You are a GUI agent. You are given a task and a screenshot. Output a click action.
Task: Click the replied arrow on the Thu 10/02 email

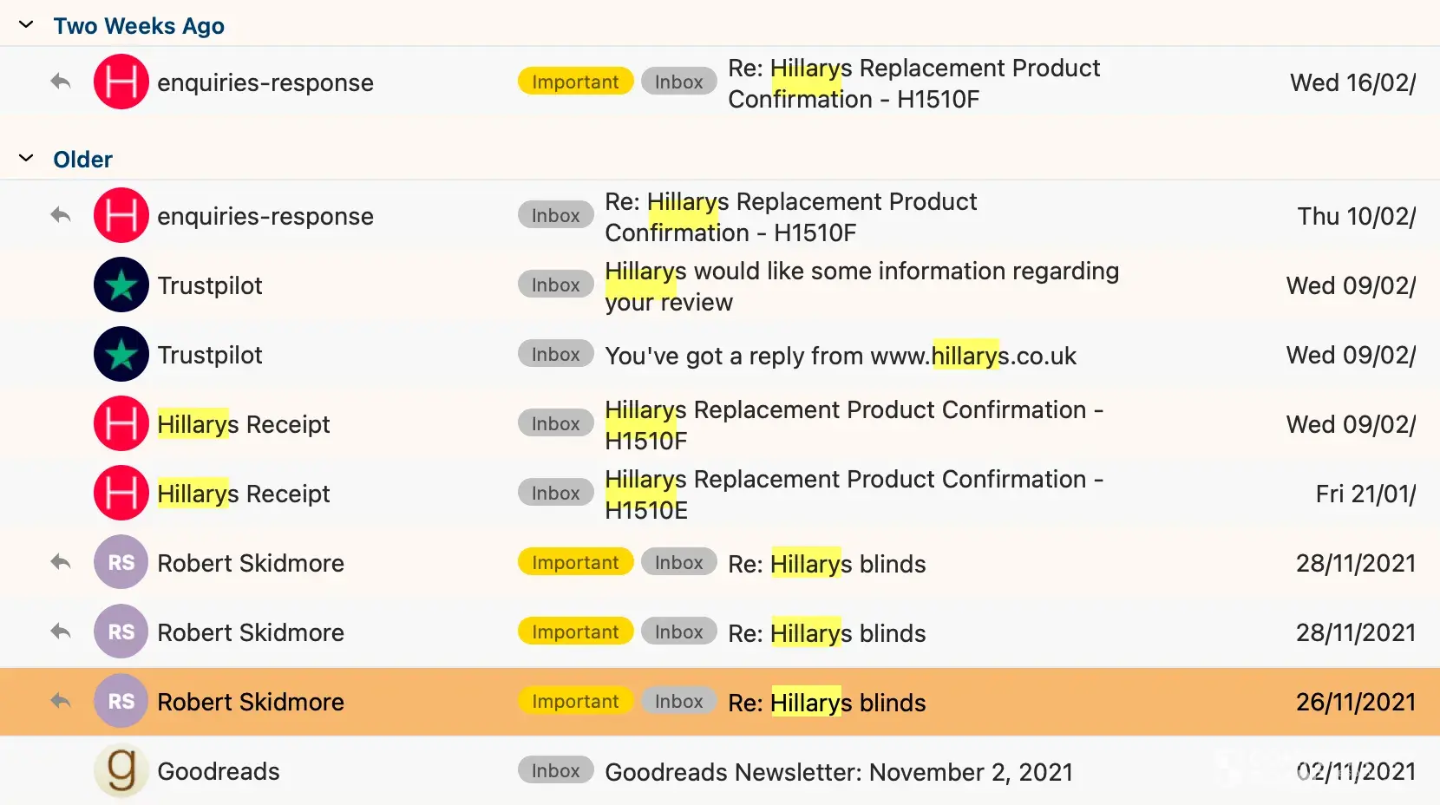tap(60, 215)
